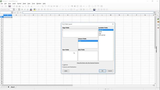
Task: Open the Navigator deck in sidebar
Action: point(158,25)
